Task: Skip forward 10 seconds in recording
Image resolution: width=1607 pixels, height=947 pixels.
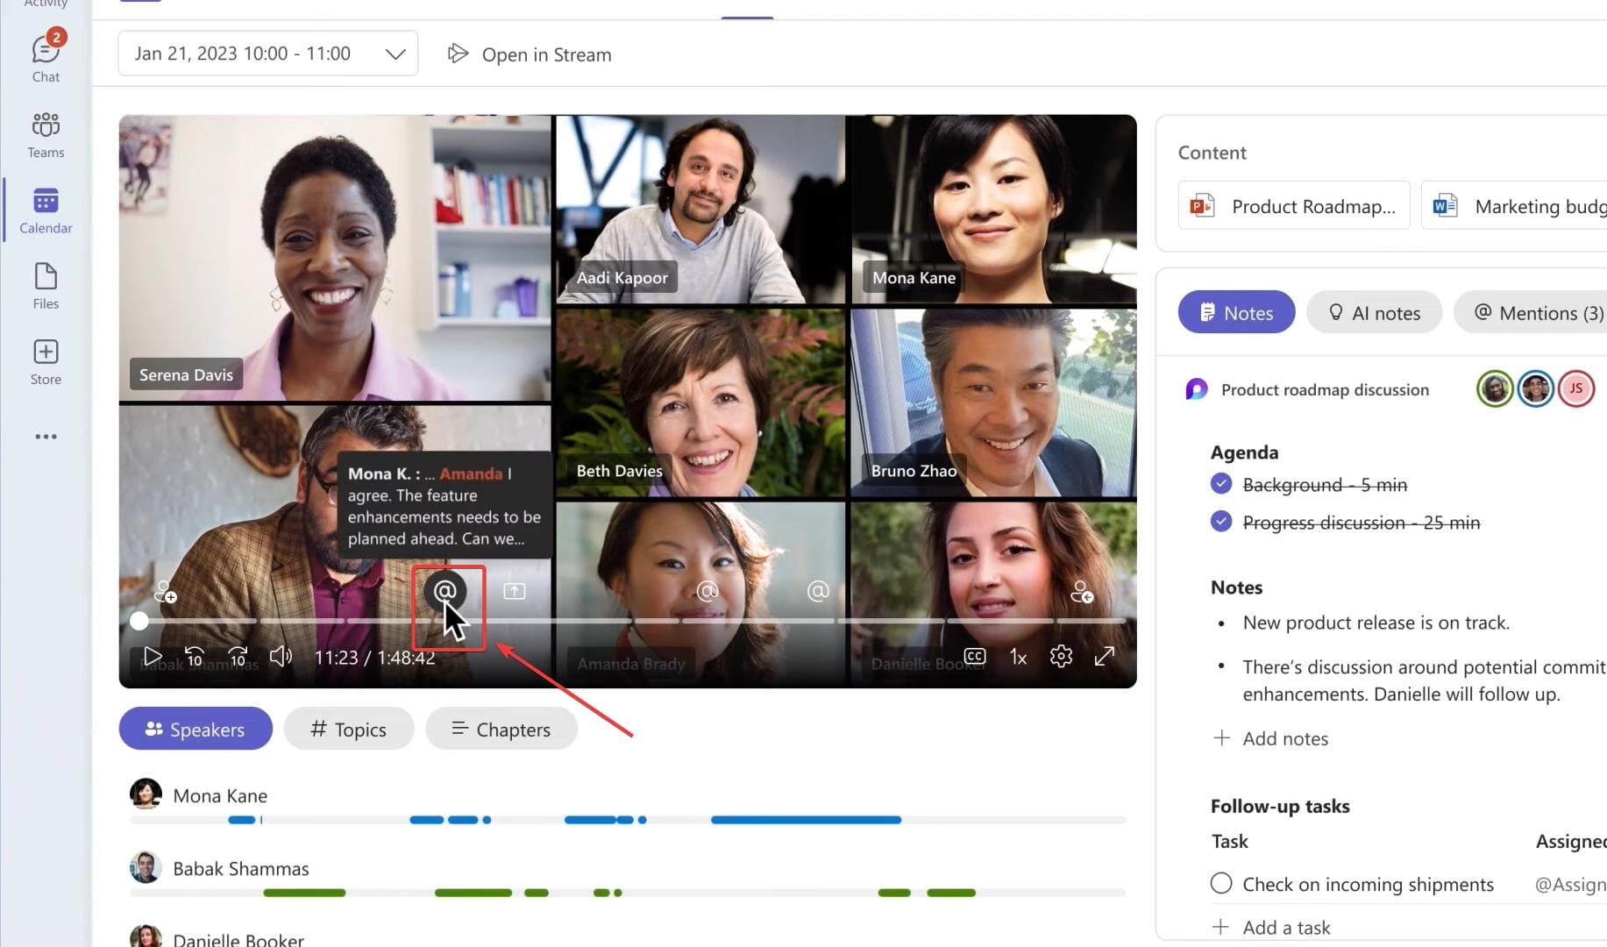Action: 238,656
